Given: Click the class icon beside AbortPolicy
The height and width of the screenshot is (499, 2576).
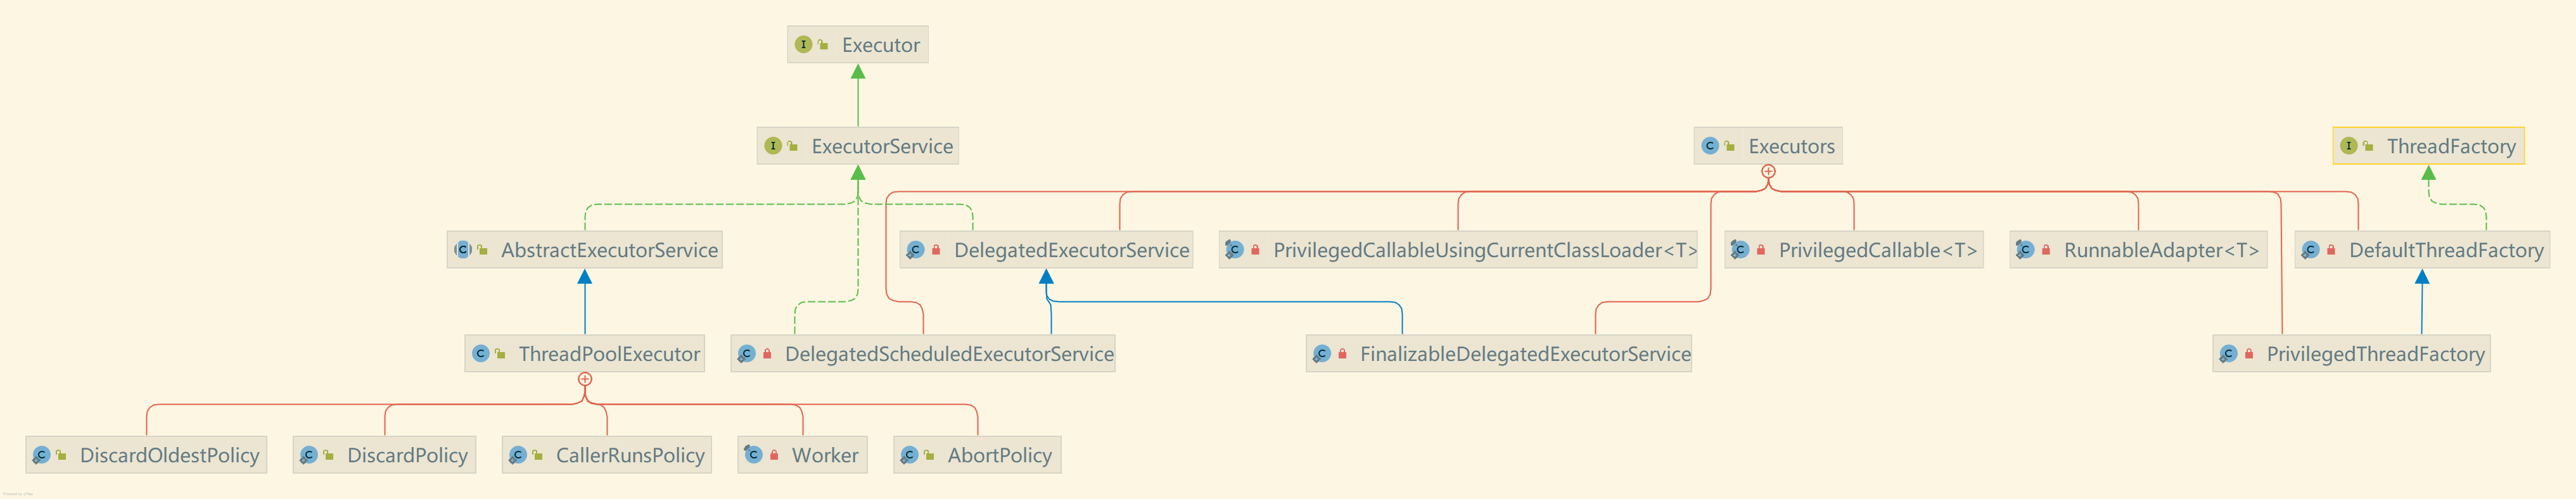Looking at the screenshot, I should [909, 455].
